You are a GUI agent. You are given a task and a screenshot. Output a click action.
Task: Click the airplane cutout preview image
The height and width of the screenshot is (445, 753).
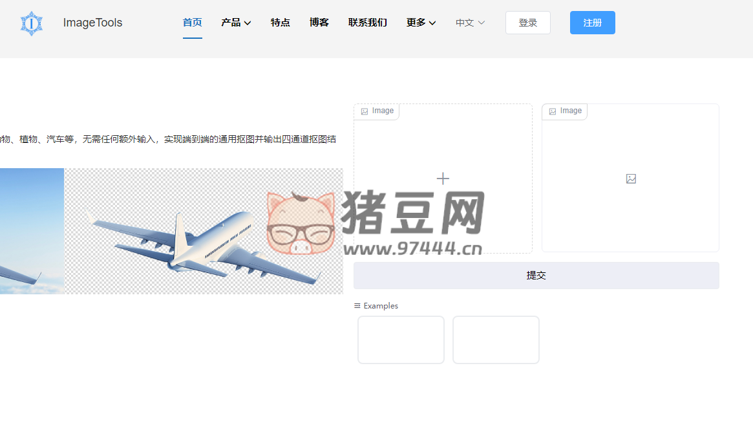(171, 231)
